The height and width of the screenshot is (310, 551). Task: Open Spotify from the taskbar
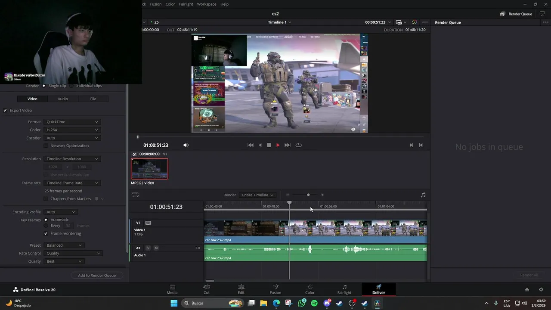(x=314, y=303)
